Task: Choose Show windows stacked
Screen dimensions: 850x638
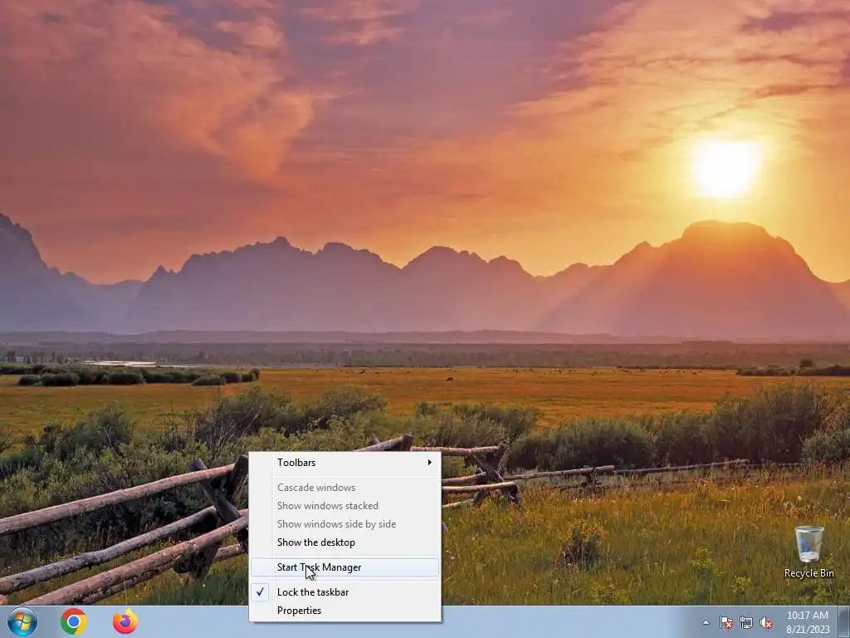Action: tap(344, 506)
